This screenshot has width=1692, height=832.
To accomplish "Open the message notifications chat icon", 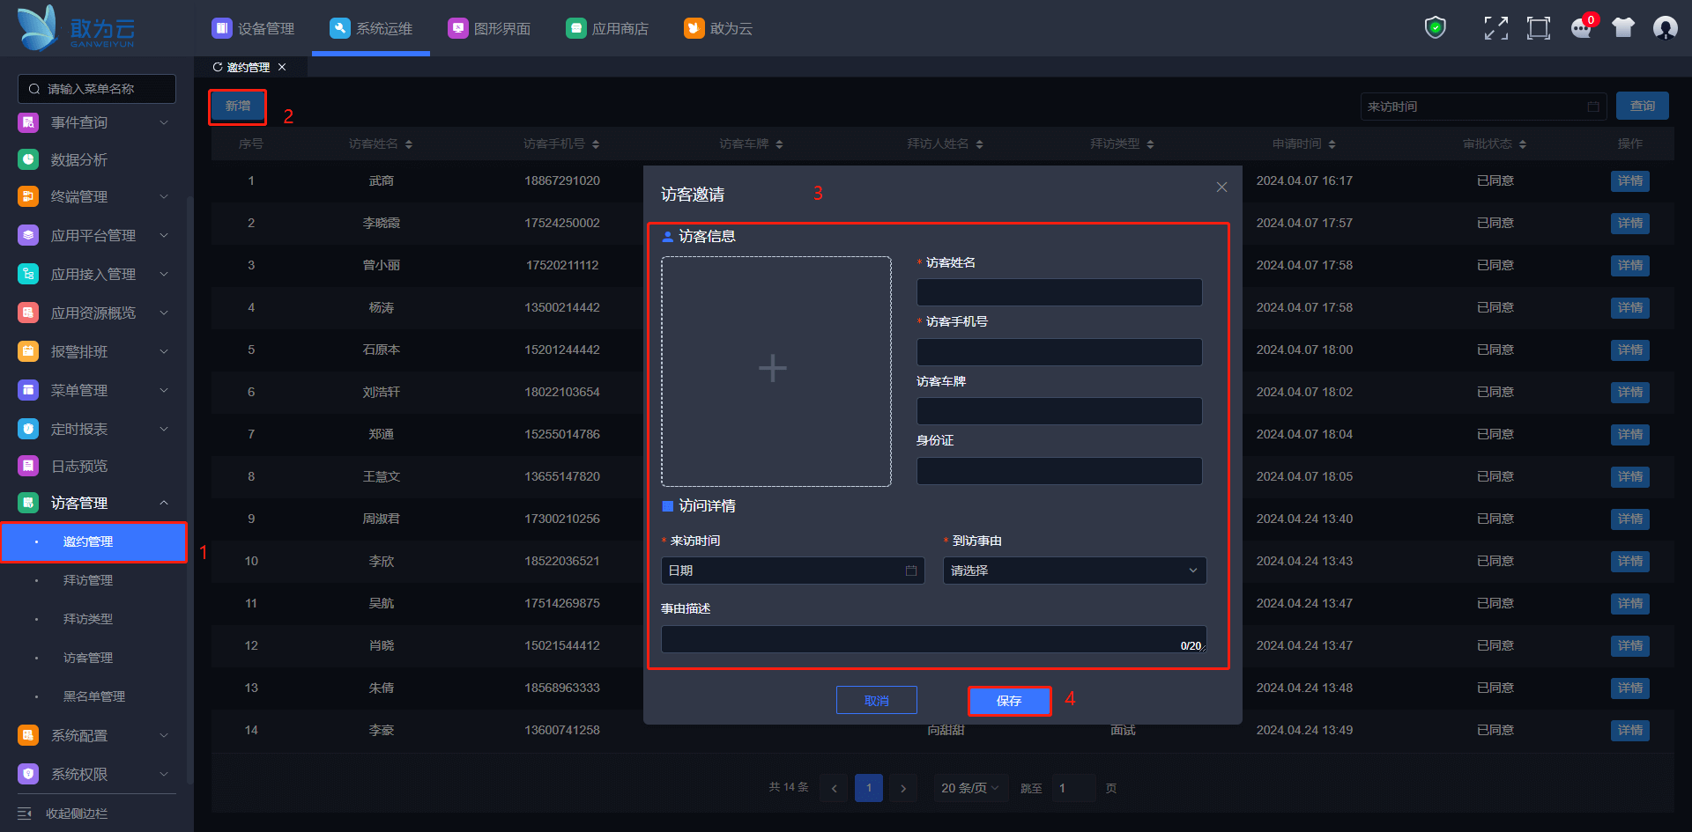I will coord(1581,28).
